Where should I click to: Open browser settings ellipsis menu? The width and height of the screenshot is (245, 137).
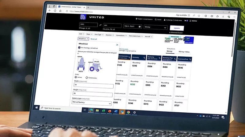coord(234,17)
